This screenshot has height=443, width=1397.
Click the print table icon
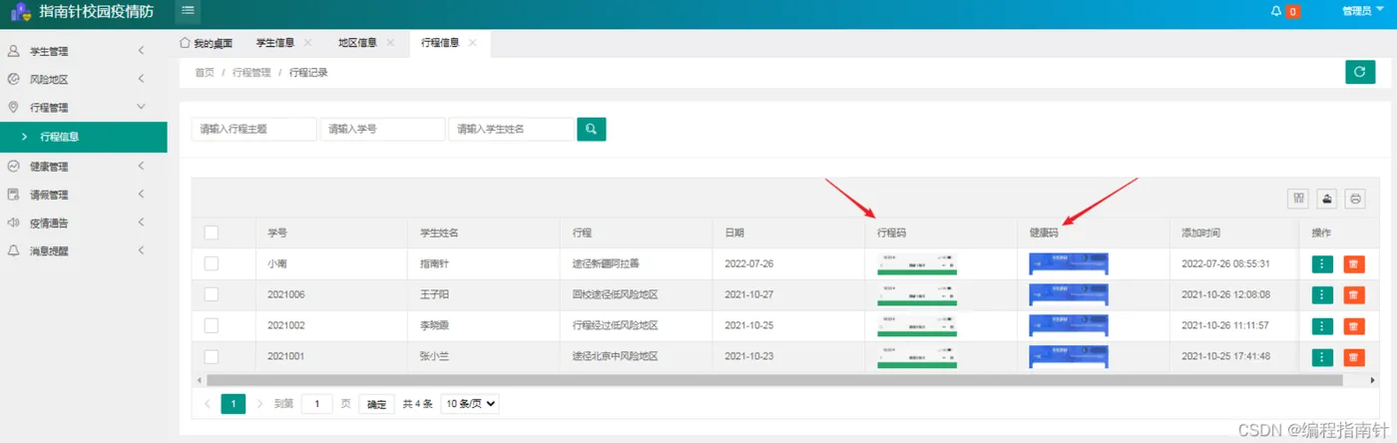[x=1355, y=199]
